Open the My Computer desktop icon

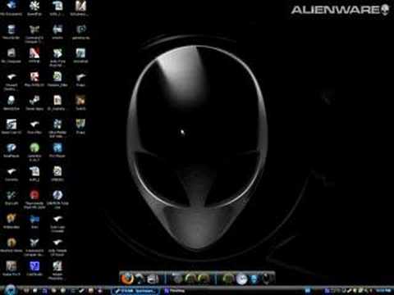tap(11, 56)
